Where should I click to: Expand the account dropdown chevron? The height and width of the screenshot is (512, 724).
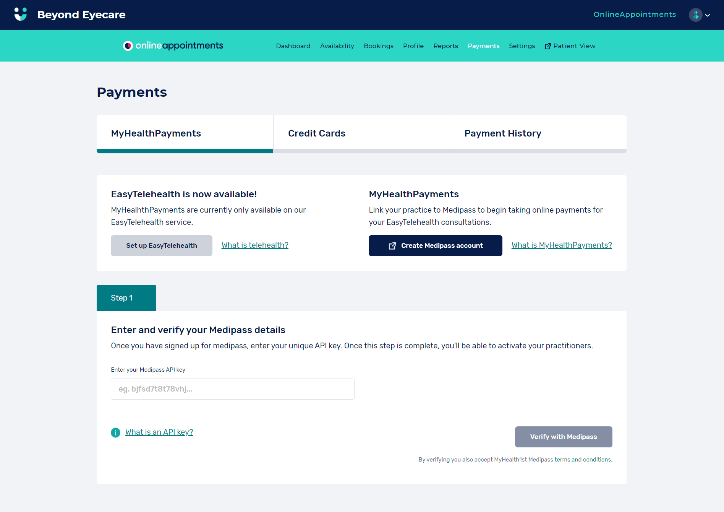(x=708, y=15)
